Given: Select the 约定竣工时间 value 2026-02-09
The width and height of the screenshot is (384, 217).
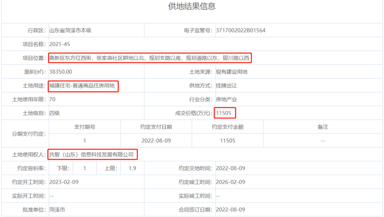Looking at the screenshot, I should 230,182.
